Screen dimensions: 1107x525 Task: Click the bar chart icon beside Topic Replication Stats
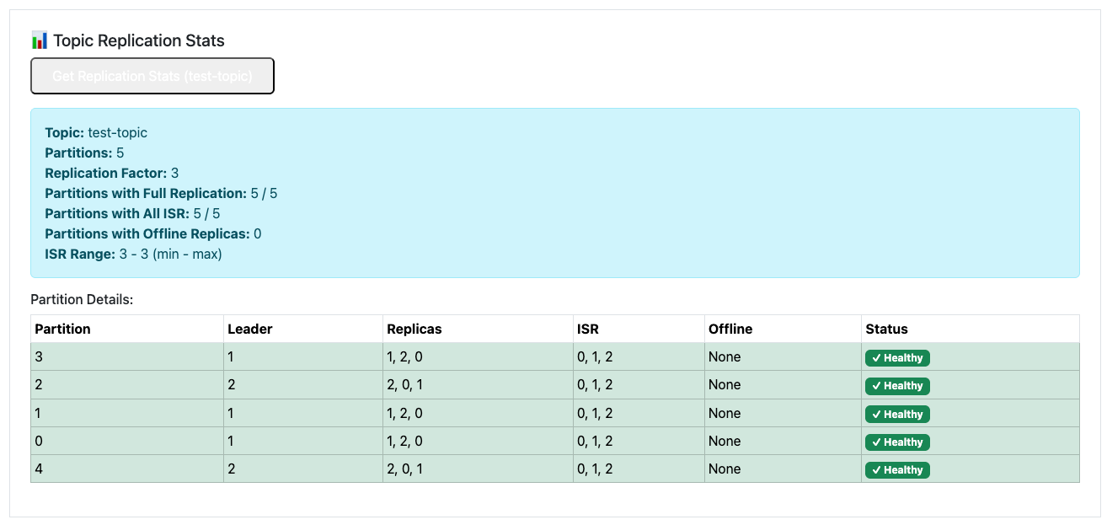click(40, 40)
